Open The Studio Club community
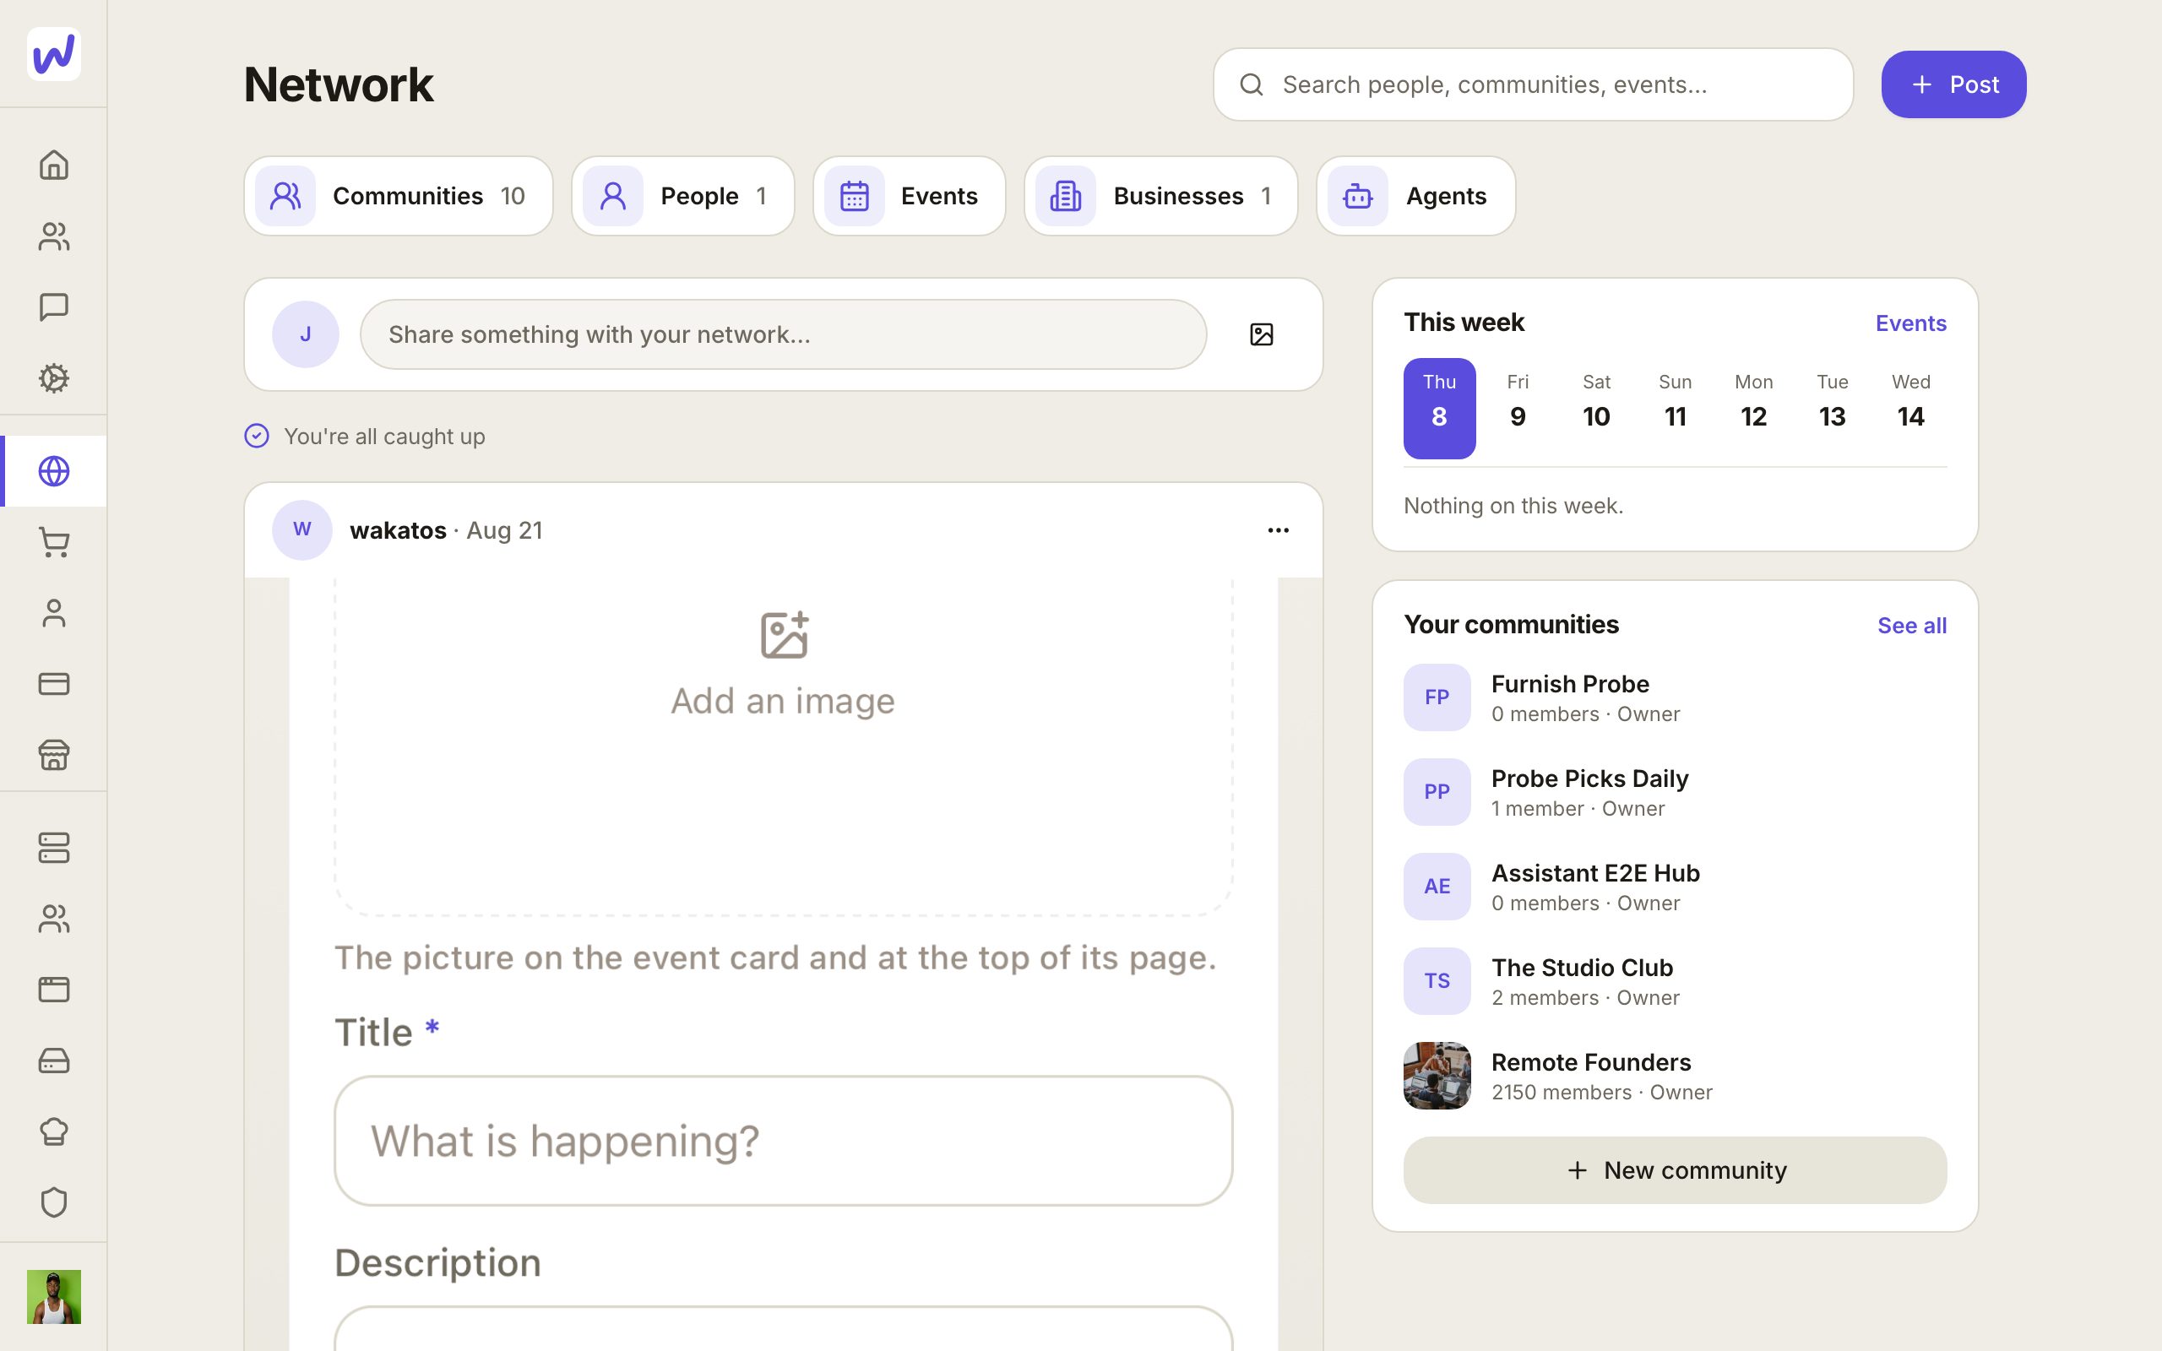This screenshot has width=2162, height=1351. [1674, 981]
